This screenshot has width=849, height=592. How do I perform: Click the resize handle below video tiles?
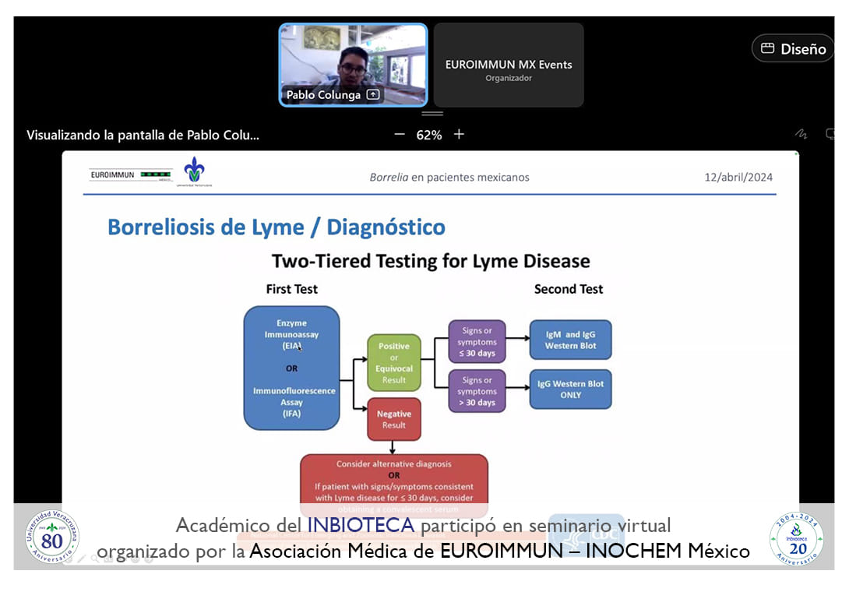coord(432,114)
